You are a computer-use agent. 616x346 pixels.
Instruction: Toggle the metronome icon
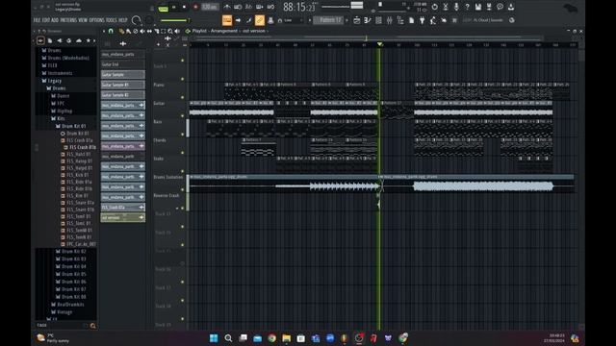(x=227, y=7)
